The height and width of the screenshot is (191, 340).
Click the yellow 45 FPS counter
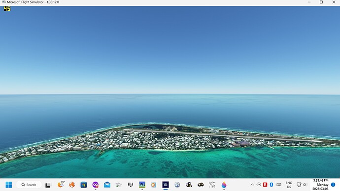tap(7, 9)
